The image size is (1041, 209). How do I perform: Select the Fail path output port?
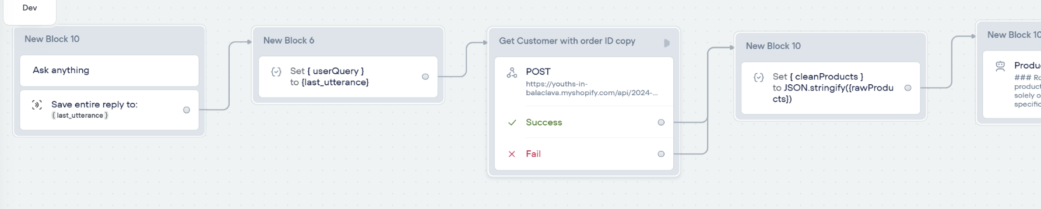661,154
